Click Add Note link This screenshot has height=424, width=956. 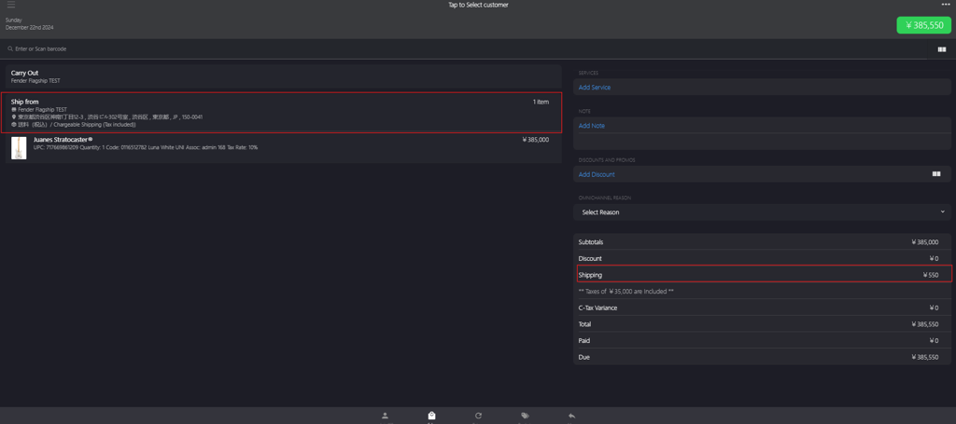click(591, 126)
